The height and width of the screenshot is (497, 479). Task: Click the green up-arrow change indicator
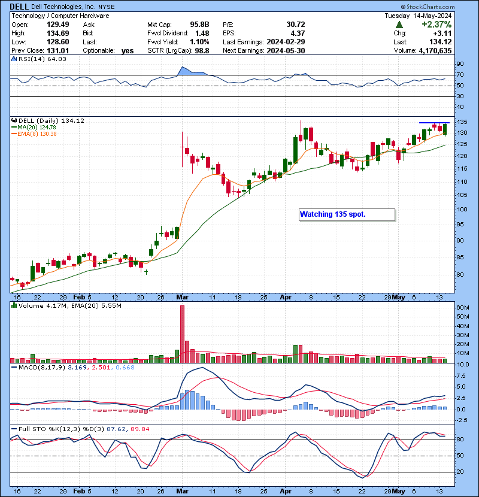pyautogui.click(x=399, y=25)
